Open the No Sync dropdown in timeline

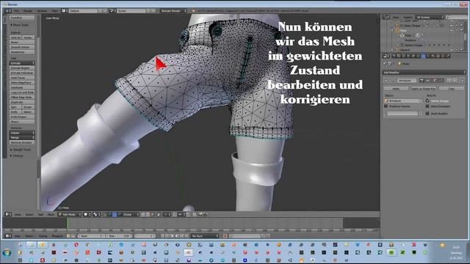click(x=205, y=236)
